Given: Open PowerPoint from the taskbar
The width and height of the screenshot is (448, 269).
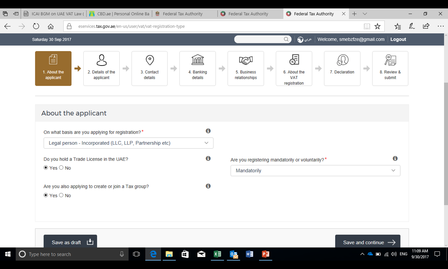Looking at the screenshot, I should 266,254.
